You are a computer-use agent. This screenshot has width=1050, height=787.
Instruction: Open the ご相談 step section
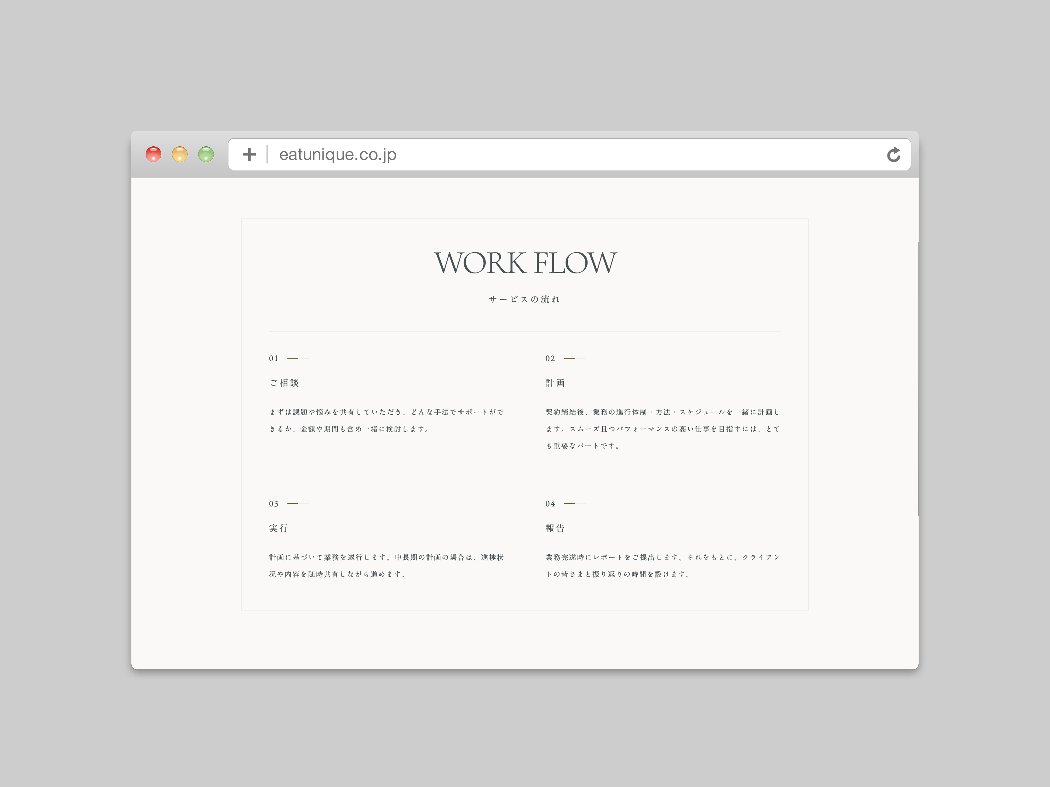(284, 382)
